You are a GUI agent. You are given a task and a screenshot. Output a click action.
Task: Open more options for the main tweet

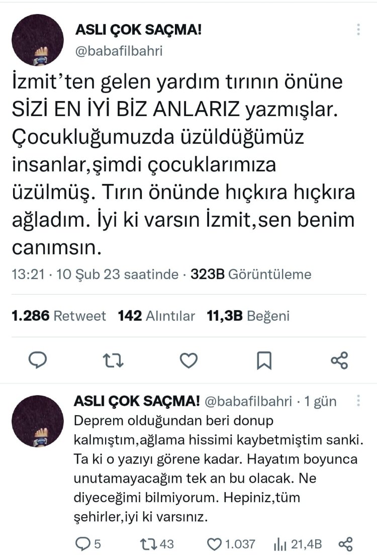pos(358,30)
